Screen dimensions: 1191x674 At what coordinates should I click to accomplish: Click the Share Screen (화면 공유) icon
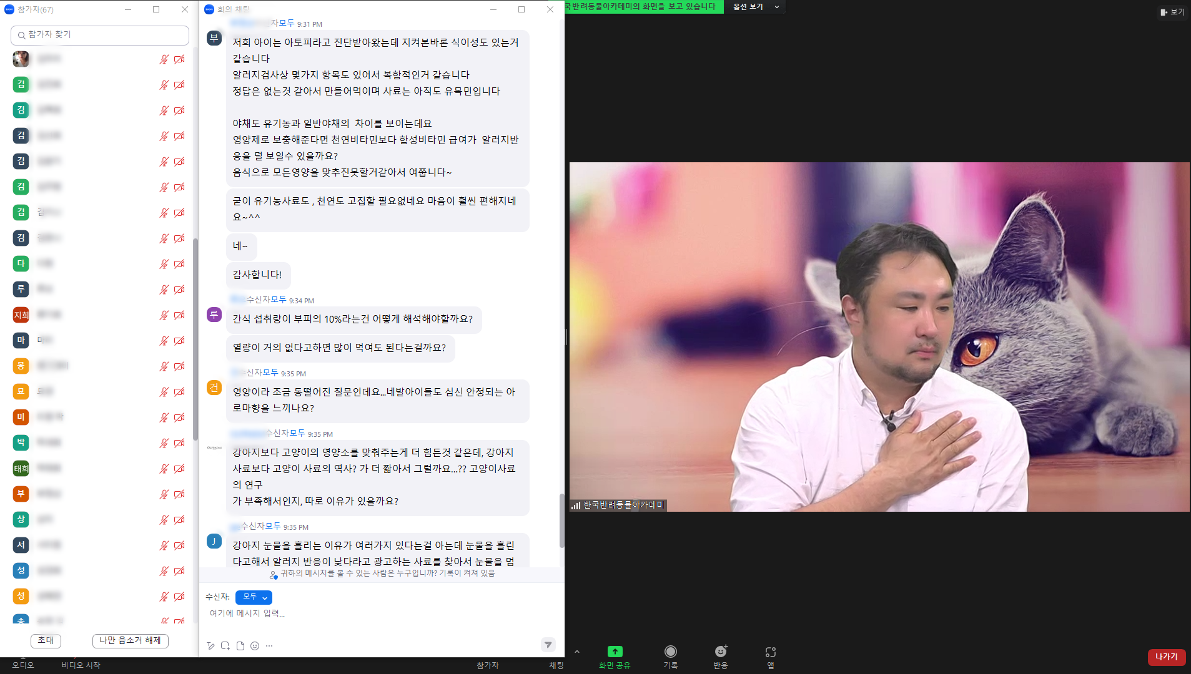tap(615, 652)
